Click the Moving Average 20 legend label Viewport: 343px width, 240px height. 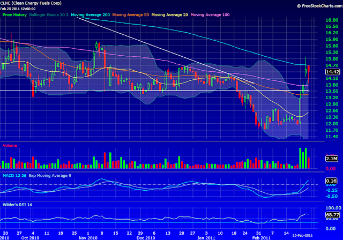click(x=170, y=15)
